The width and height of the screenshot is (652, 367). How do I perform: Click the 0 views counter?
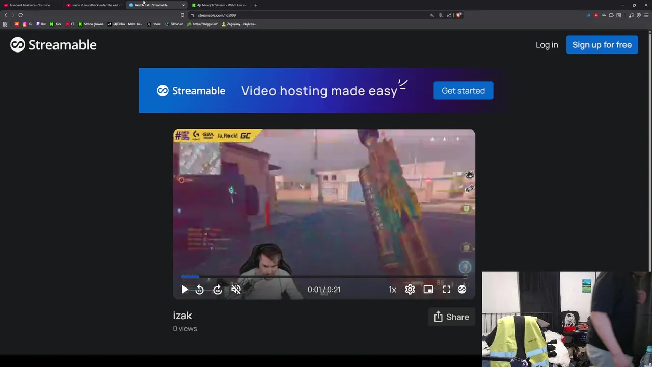point(185,329)
